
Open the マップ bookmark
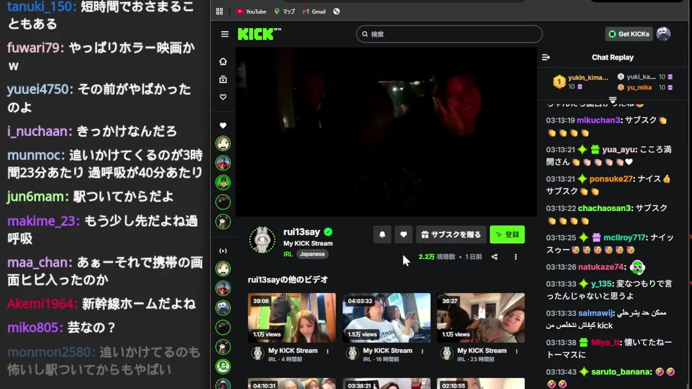coord(284,11)
